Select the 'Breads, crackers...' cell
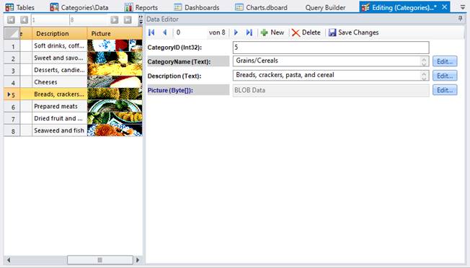Screen dimensions: 470x268 coord(59,94)
